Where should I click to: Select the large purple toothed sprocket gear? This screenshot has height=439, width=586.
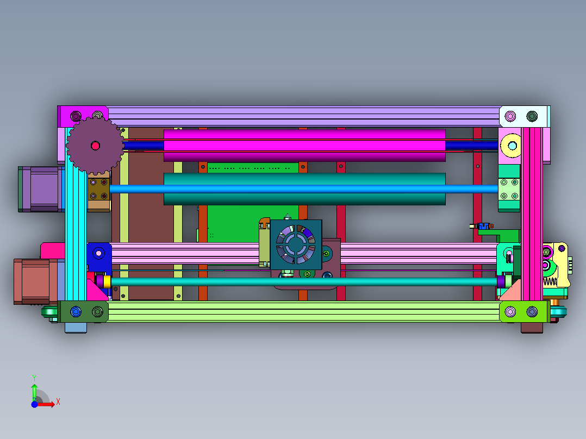click(x=95, y=146)
